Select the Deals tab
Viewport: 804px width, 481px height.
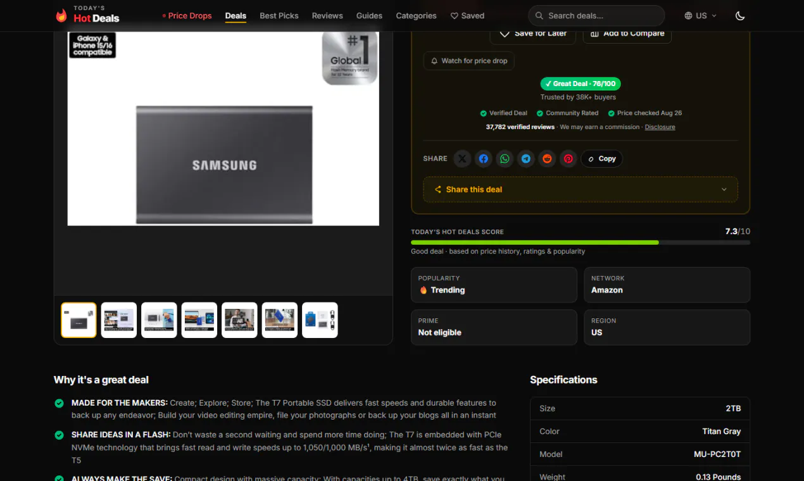[x=236, y=16]
